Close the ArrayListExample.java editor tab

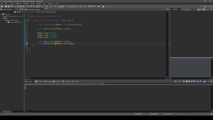(42, 9)
